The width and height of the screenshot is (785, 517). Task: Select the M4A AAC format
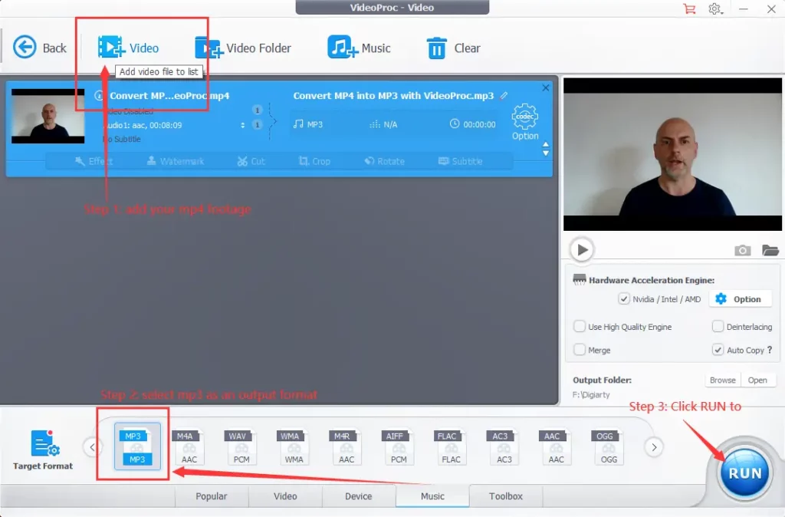click(x=189, y=446)
